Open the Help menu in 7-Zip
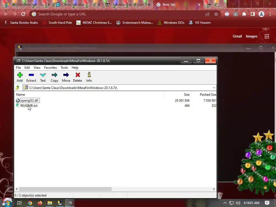276x207 pixels. pyautogui.click(x=75, y=68)
